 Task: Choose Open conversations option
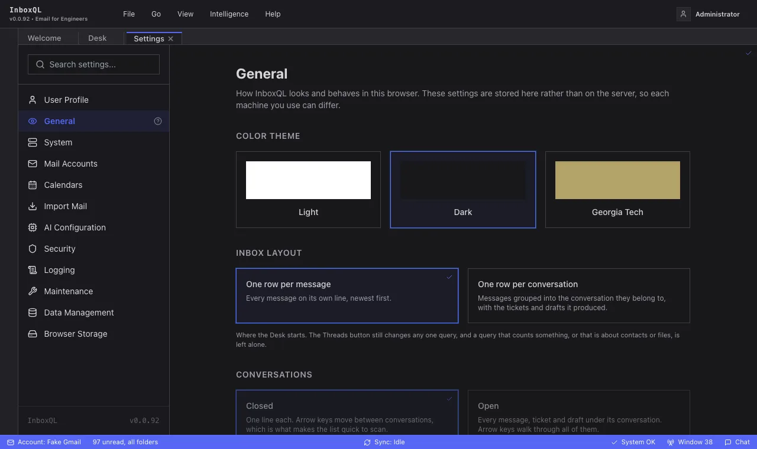pyautogui.click(x=579, y=412)
